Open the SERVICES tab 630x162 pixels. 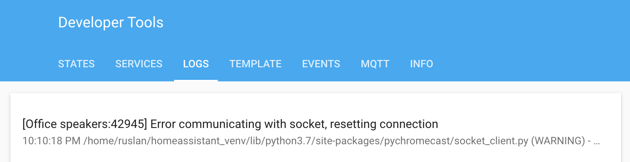pyautogui.click(x=139, y=64)
